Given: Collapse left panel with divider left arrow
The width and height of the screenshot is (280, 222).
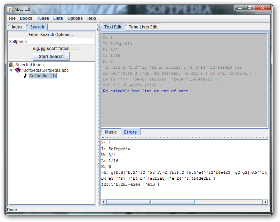Looking at the screenshot, I should 98,25.
